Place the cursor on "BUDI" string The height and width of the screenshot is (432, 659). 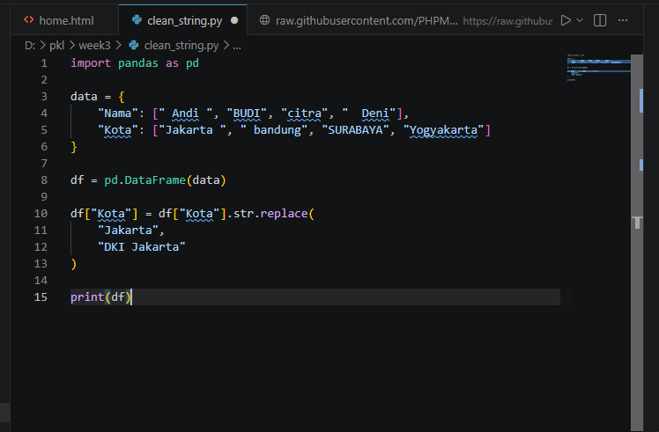pos(247,113)
